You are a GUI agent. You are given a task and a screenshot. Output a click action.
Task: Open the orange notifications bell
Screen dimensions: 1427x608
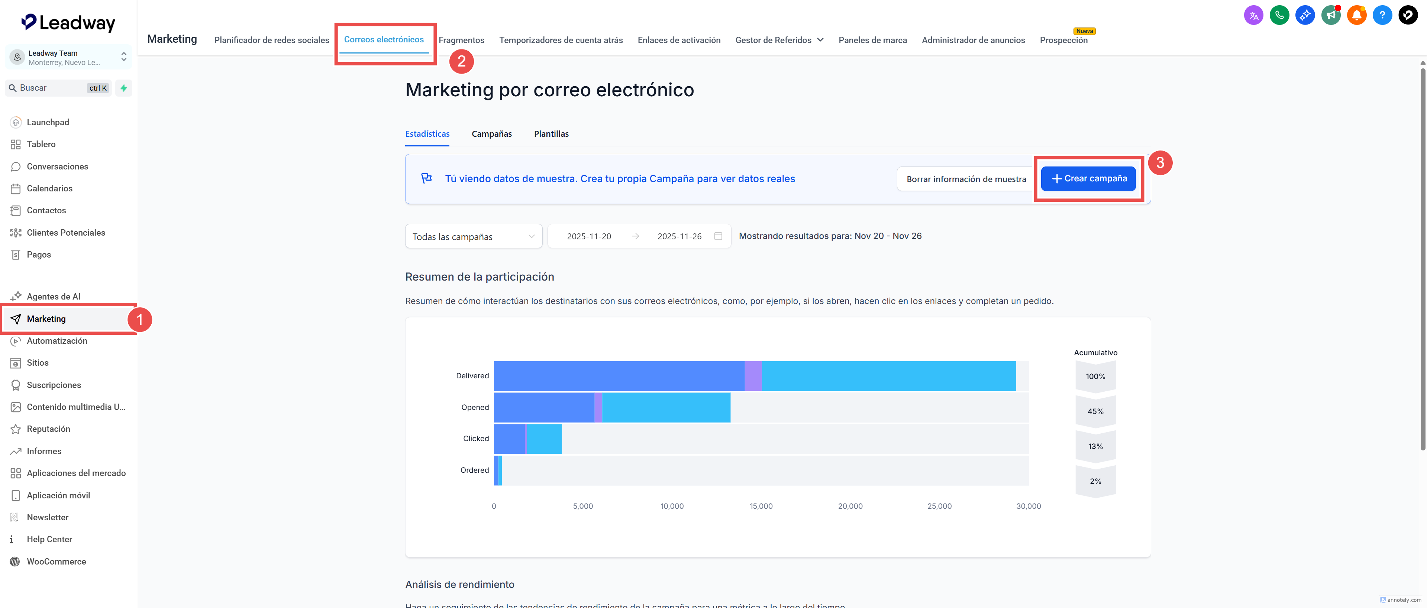click(x=1356, y=15)
